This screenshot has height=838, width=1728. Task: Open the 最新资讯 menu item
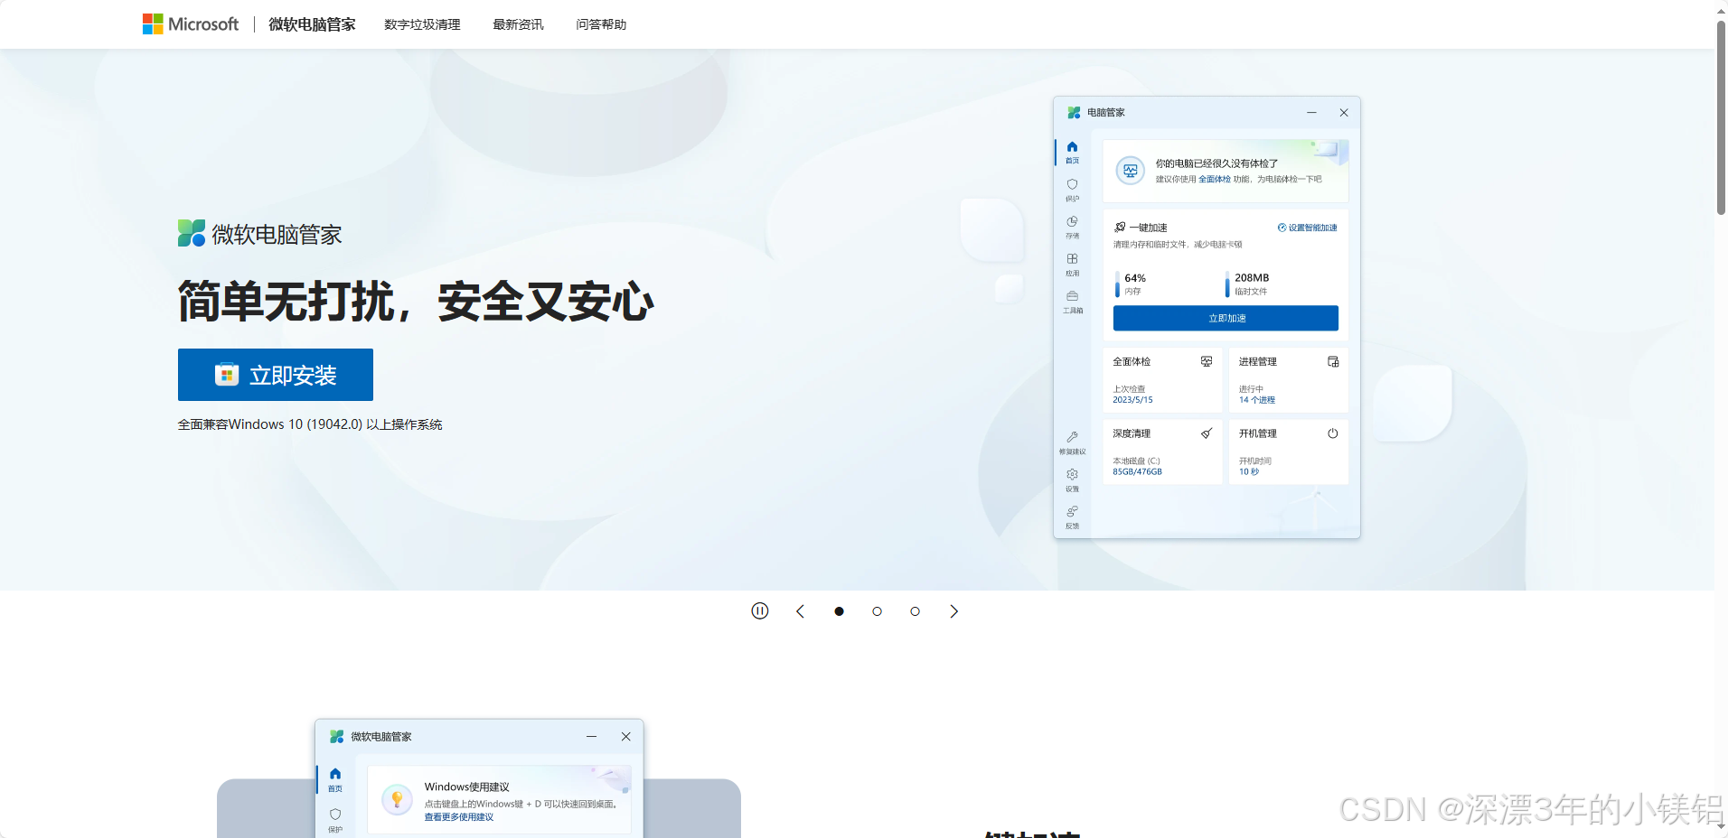click(518, 24)
